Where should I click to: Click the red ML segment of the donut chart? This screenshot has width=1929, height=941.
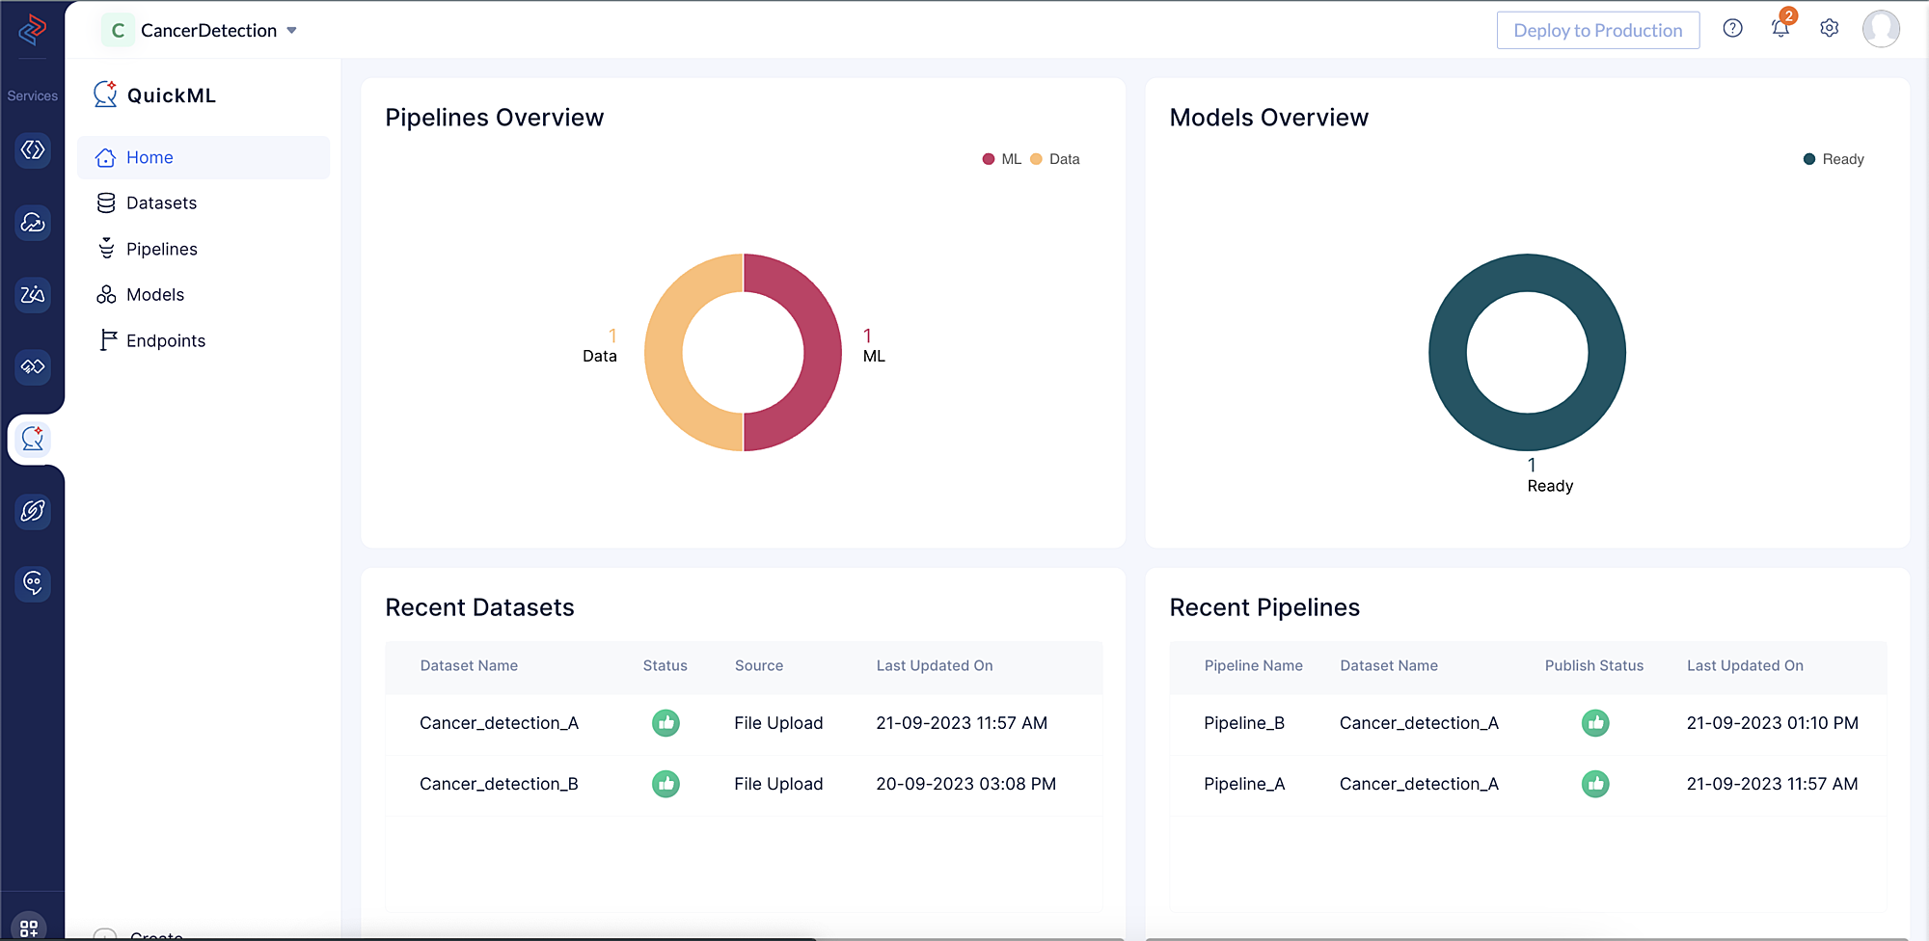pos(822,353)
